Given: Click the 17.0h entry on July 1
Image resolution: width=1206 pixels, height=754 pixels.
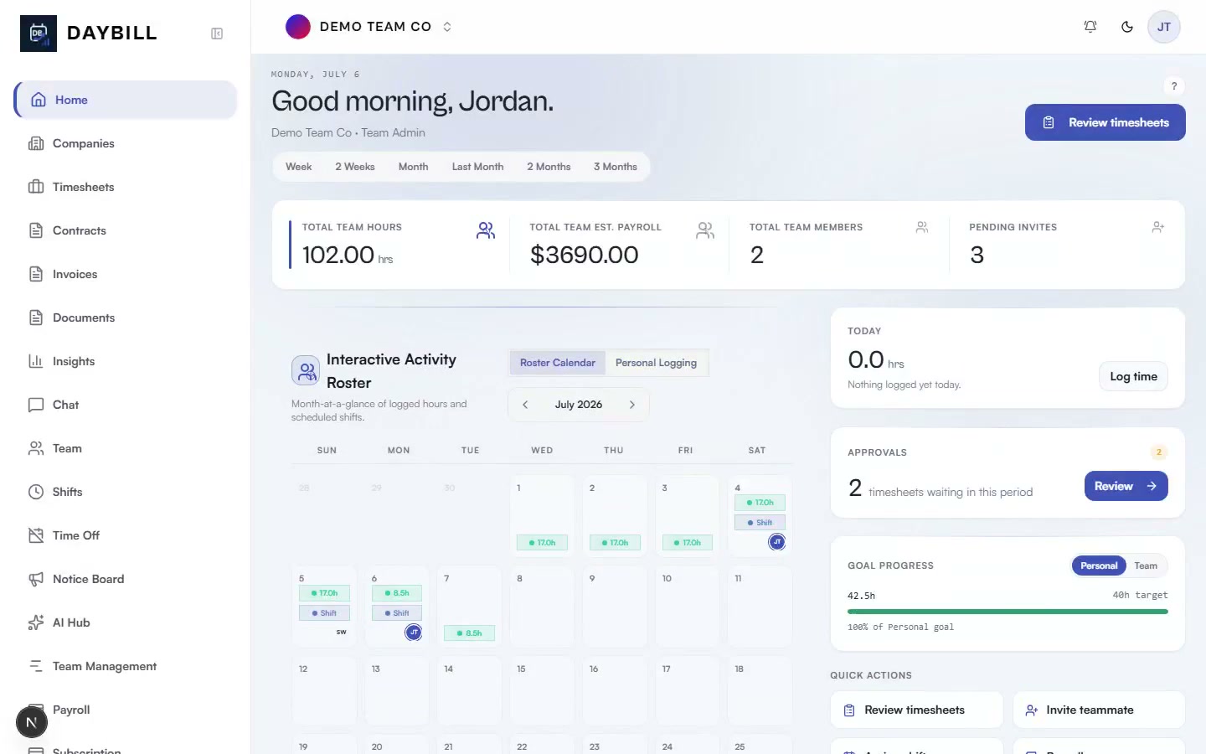Looking at the screenshot, I should click(542, 543).
